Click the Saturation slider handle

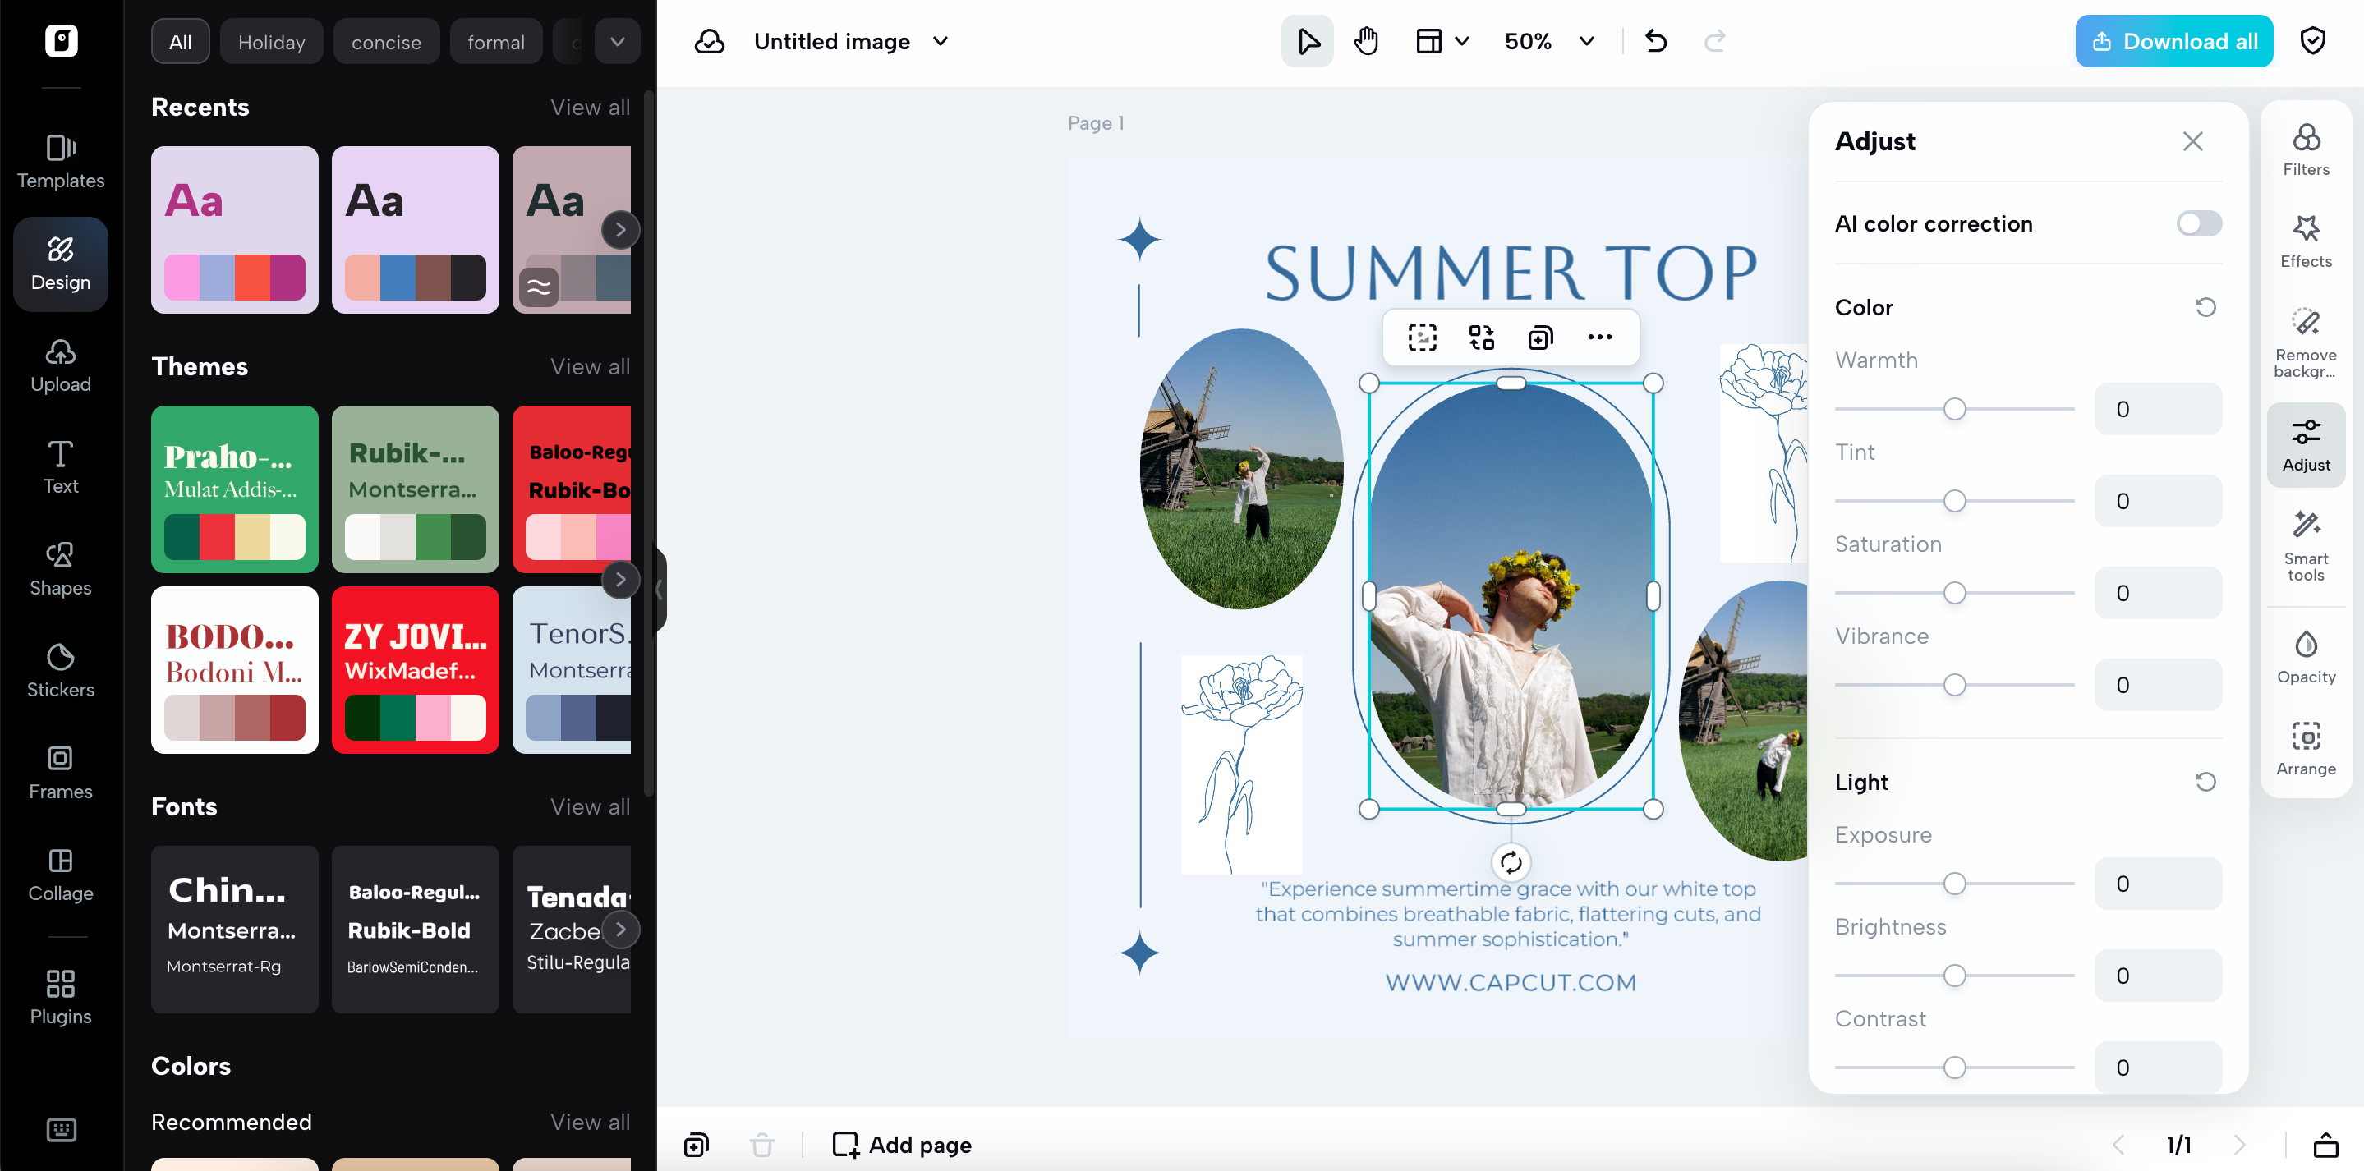(x=1954, y=593)
